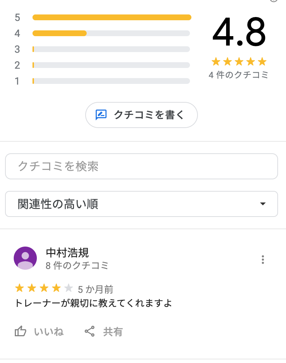The height and width of the screenshot is (363, 286).
Task: Click the help icon at top right
Action: point(274,1)
